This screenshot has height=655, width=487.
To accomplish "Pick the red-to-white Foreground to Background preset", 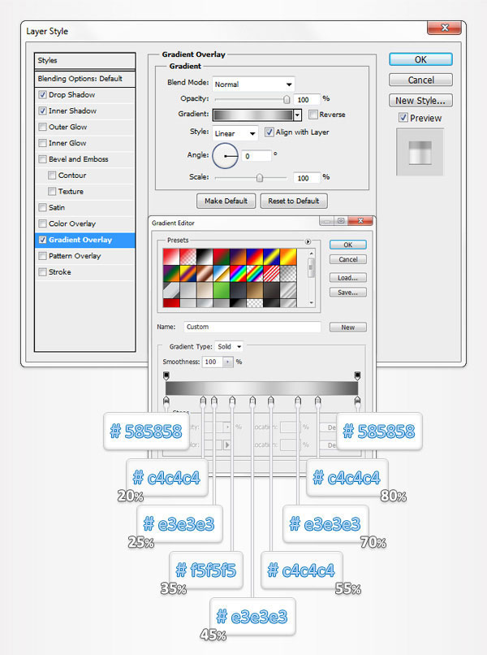I will point(171,257).
